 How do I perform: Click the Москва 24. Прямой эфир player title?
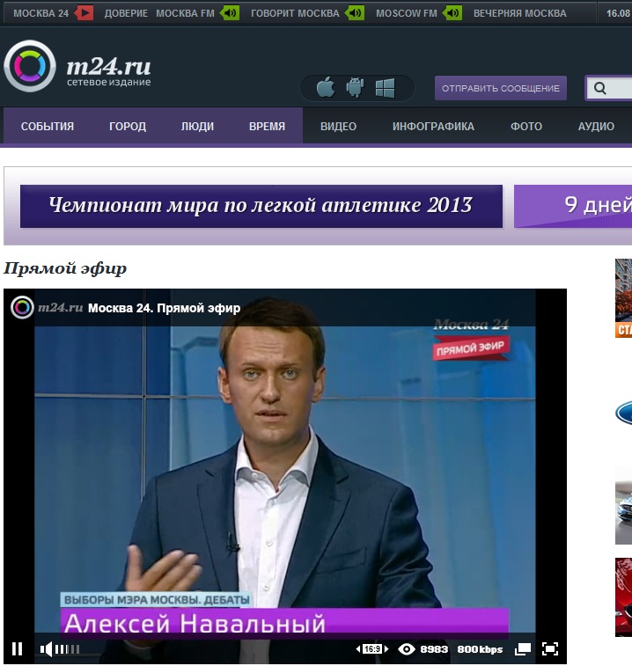[x=164, y=308]
